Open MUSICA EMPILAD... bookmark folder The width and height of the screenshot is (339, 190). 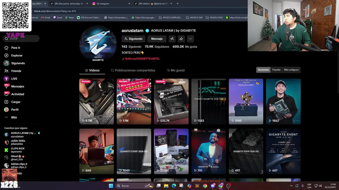point(170,18)
